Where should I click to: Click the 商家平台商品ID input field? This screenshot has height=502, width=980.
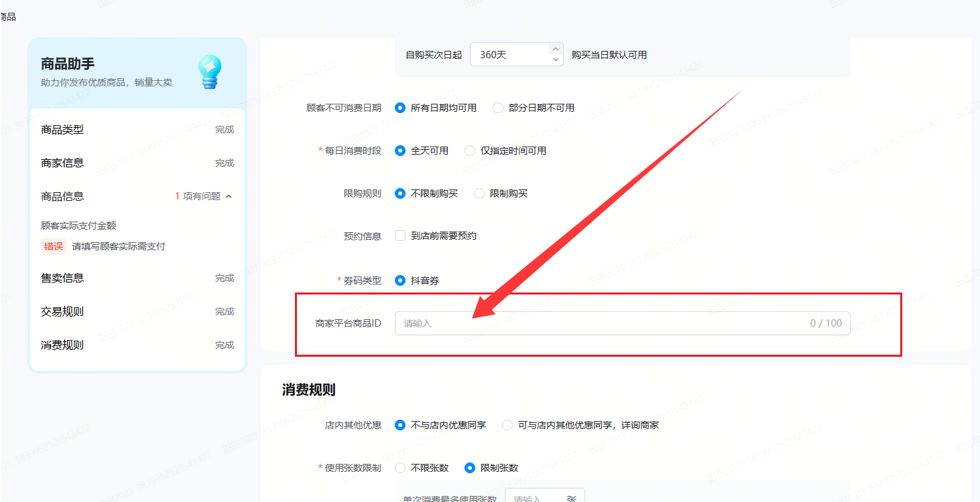click(603, 323)
